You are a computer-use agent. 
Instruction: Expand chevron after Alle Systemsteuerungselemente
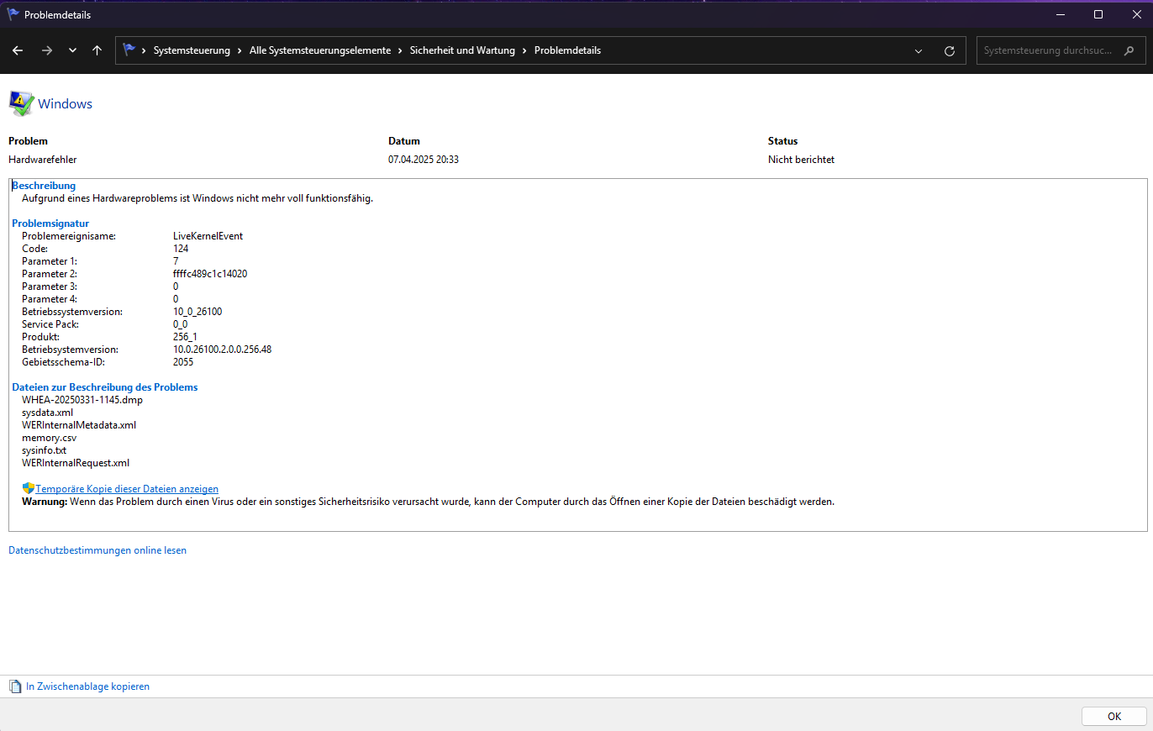[401, 50]
